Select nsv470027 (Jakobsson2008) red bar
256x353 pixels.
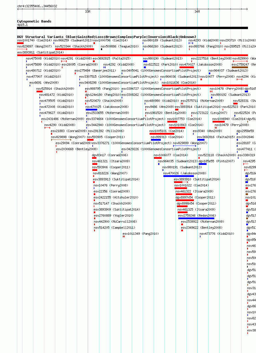point(187,67)
